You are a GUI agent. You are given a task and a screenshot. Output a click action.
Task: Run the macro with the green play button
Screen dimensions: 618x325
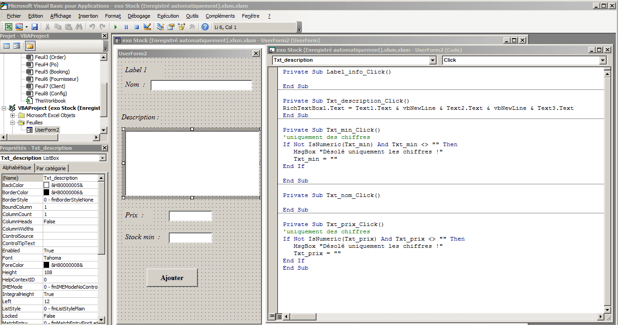click(x=116, y=27)
